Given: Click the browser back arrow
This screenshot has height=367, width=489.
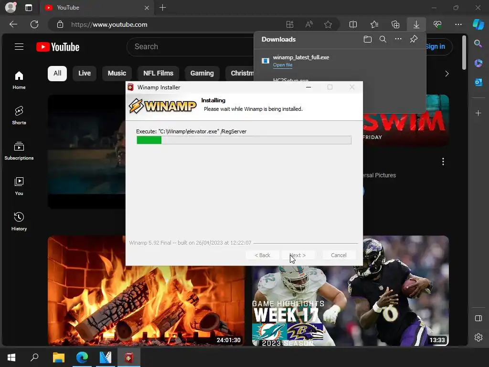Looking at the screenshot, I should pos(13,24).
